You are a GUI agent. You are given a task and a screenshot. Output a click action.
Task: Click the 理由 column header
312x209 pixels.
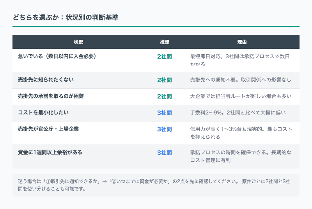[242, 42]
